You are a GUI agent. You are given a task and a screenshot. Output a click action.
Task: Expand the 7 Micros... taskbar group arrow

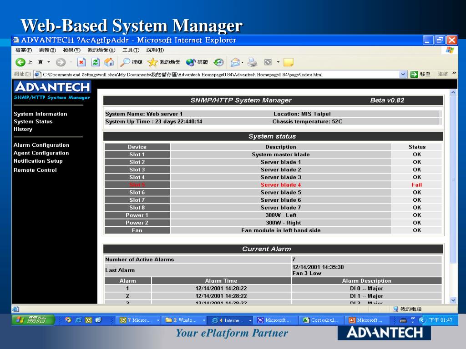coord(158,320)
